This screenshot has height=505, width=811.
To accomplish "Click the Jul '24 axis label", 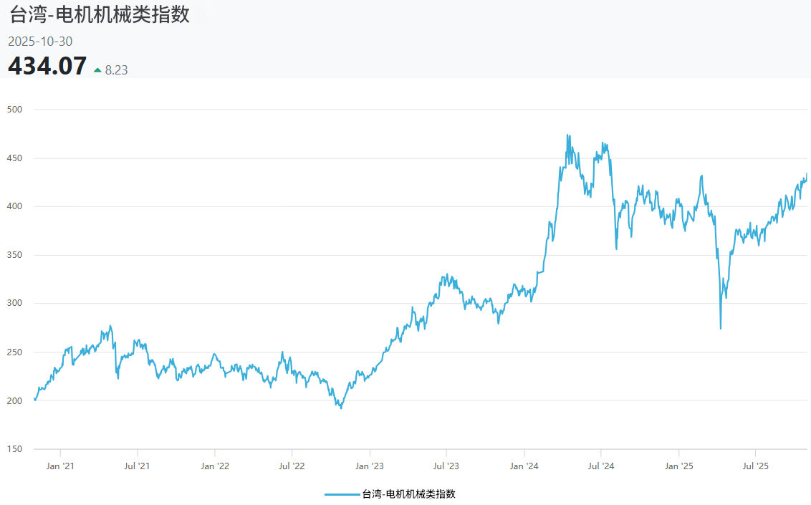I will [603, 466].
